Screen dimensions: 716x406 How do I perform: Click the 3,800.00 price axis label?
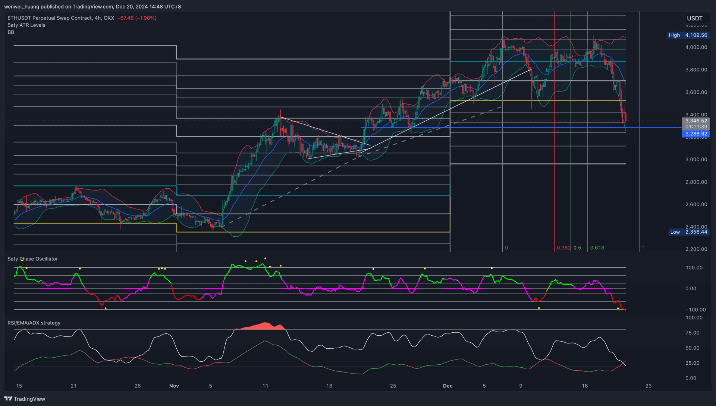pyautogui.click(x=696, y=70)
